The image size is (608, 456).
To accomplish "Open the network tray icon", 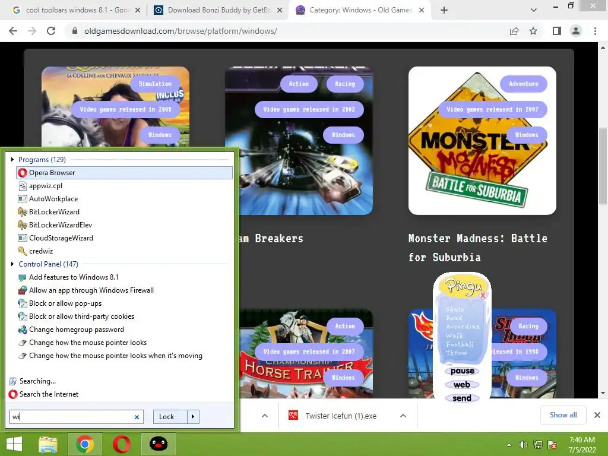I will 538,445.
